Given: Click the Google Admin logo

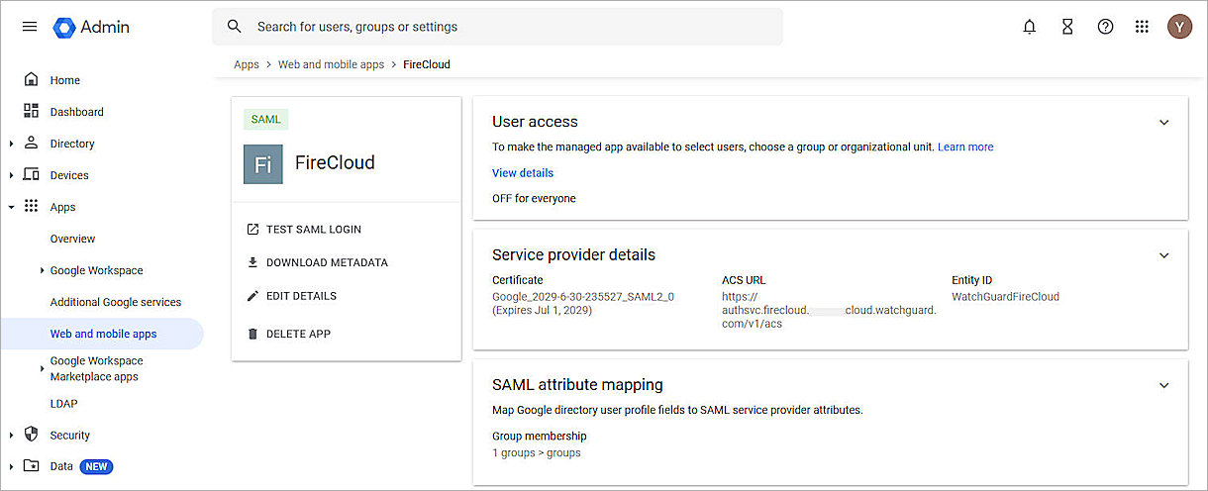Looking at the screenshot, I should [91, 27].
